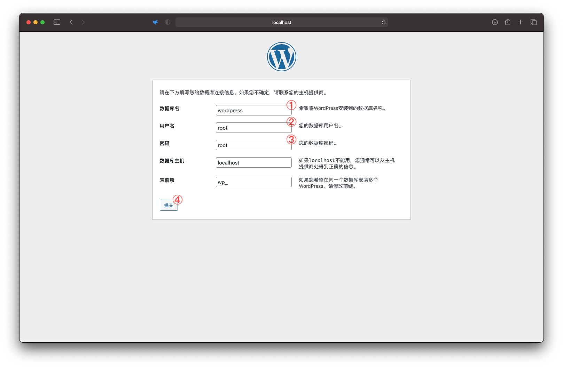Click the forward navigation arrow
Viewport: 563px width, 368px height.
pos(83,22)
